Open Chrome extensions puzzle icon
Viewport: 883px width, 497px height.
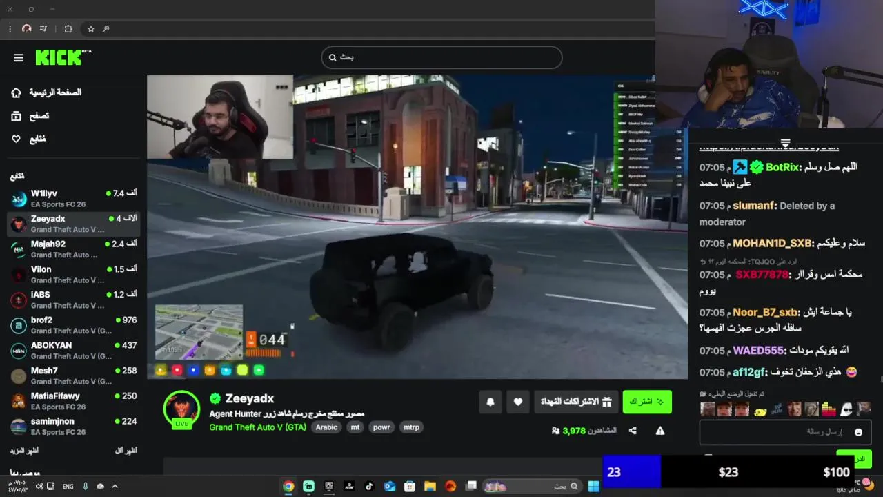tap(68, 29)
